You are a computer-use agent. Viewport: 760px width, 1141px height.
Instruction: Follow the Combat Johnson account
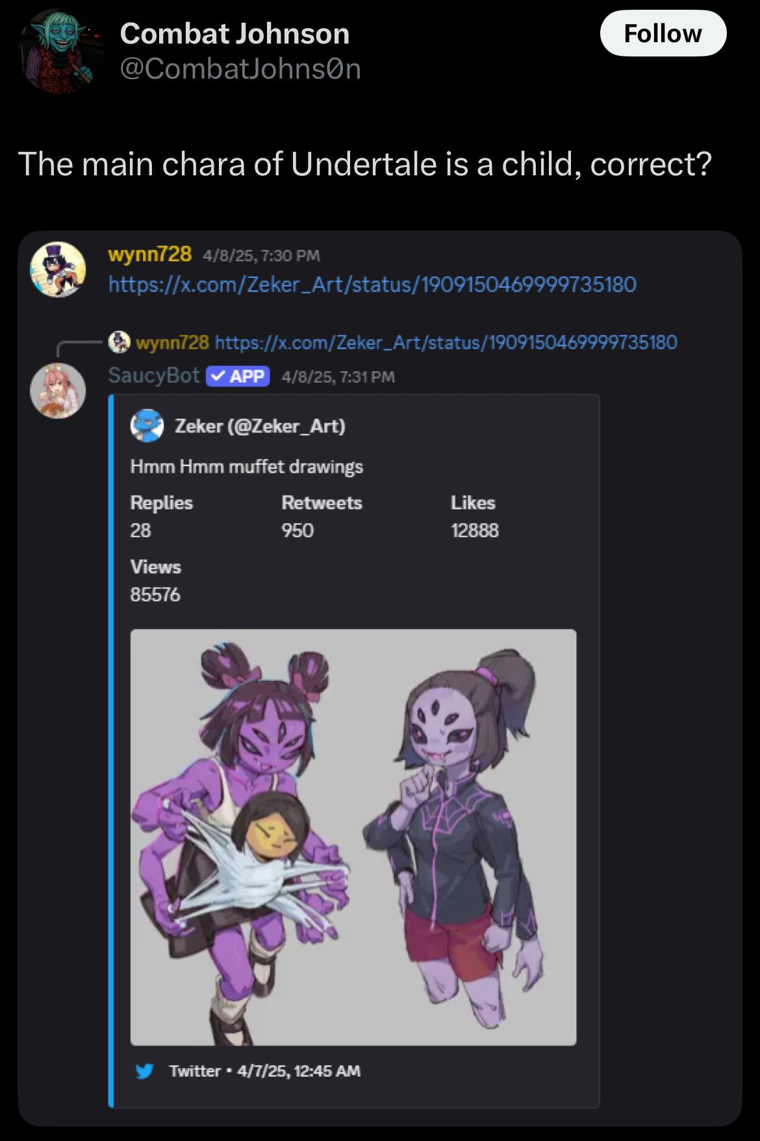[x=663, y=33]
